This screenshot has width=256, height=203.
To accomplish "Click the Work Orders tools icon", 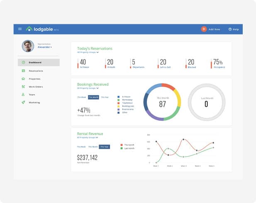I will (23, 86).
